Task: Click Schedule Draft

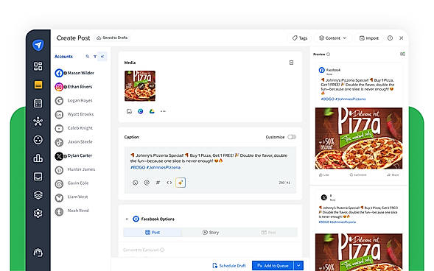Action: pyautogui.click(x=229, y=265)
